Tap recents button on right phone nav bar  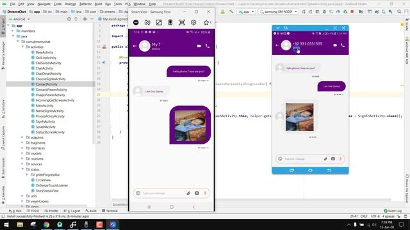(x=291, y=171)
